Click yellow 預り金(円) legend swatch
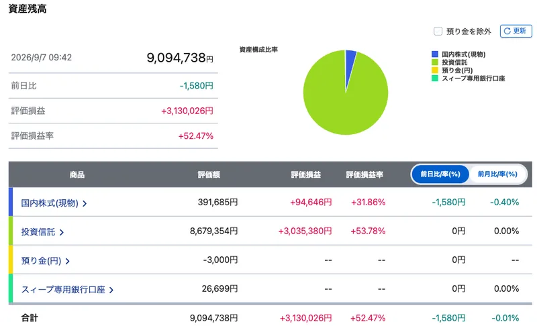This screenshot has height=326, width=537. (x=434, y=70)
